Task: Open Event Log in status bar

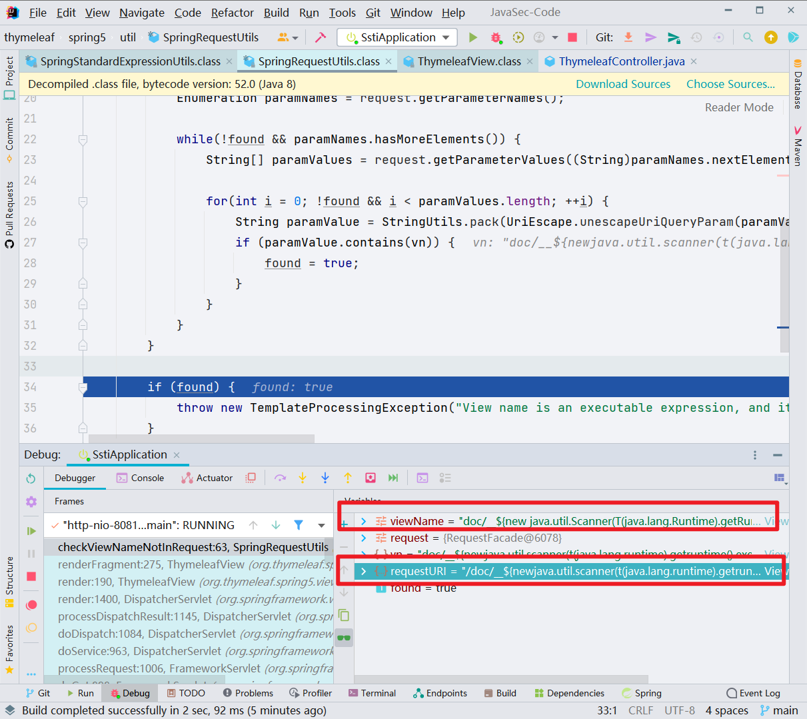Action: pyautogui.click(x=753, y=693)
